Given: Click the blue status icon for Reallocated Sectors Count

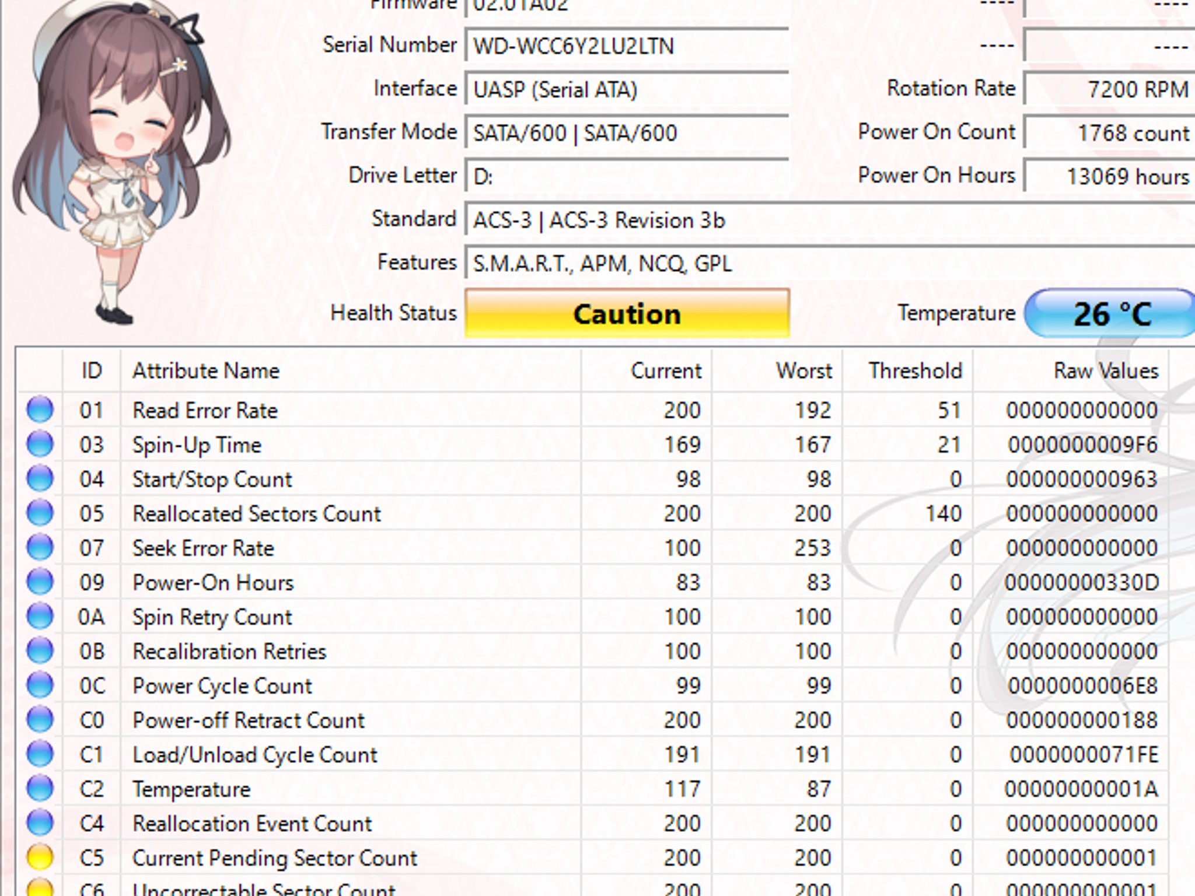Looking at the screenshot, I should pos(40,513).
